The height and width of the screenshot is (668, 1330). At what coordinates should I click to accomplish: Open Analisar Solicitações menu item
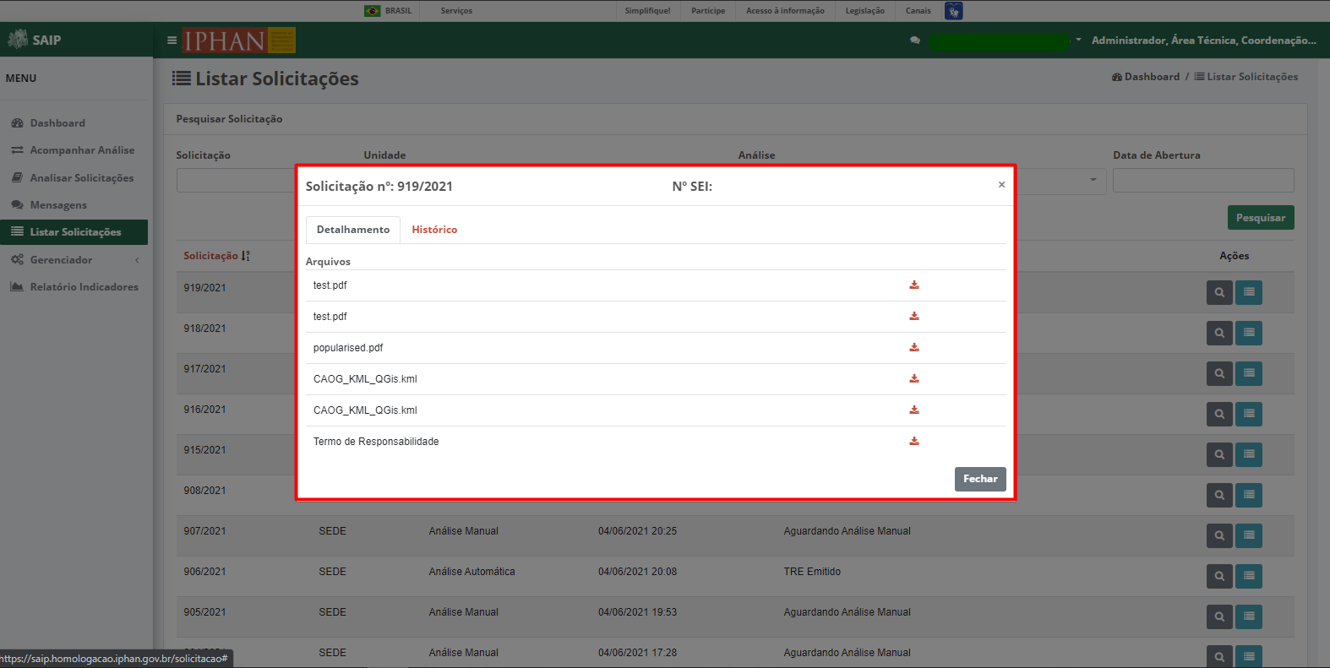(x=74, y=178)
